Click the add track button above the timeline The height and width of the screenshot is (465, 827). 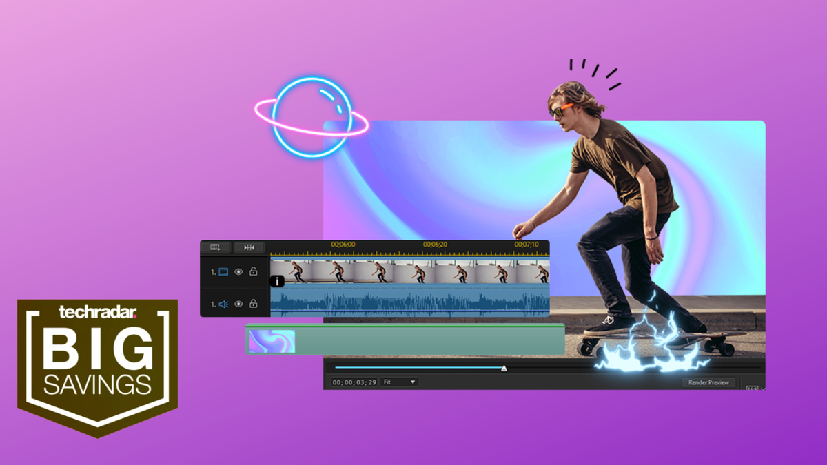point(216,247)
